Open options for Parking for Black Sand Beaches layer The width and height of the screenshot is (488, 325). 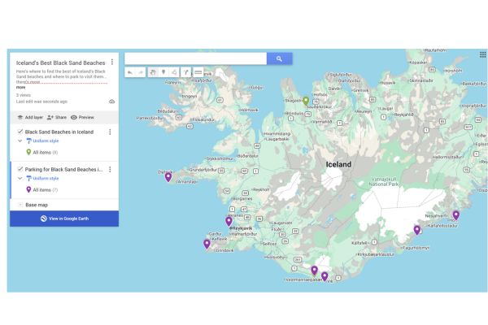(110, 169)
